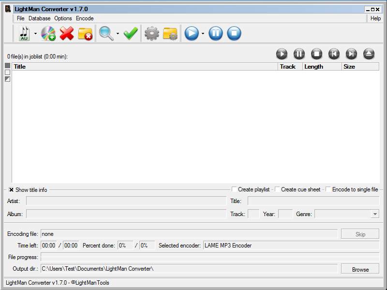Image resolution: width=387 pixels, height=290 pixels.
Task: Stop encoding with the blue stop button
Action: pyautogui.click(x=234, y=33)
